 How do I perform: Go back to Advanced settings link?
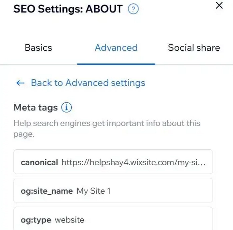click(88, 83)
